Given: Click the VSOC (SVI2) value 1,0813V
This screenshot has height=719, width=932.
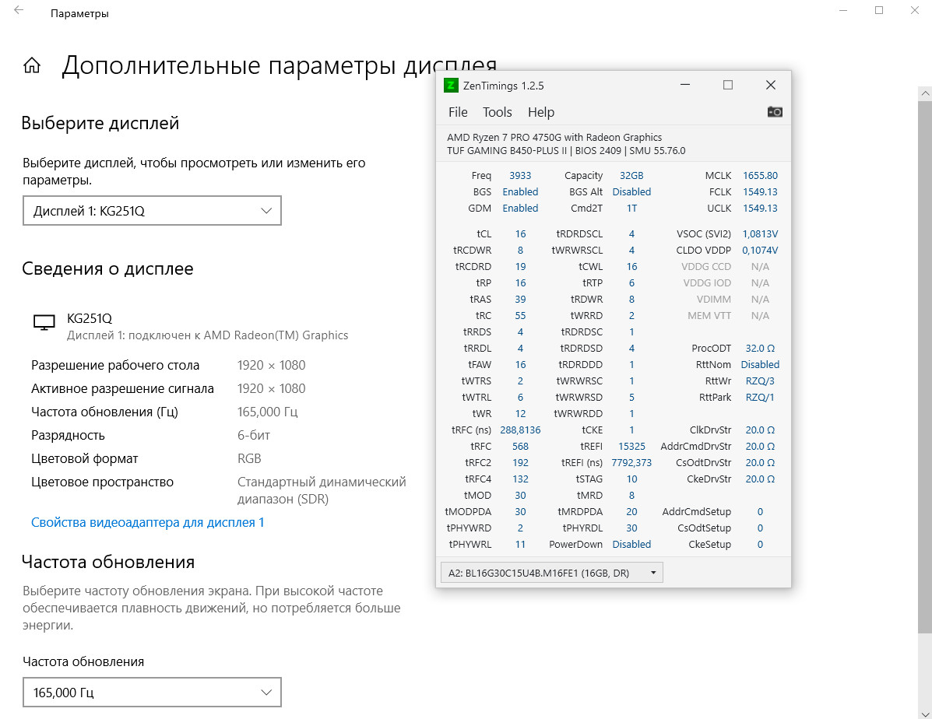Looking at the screenshot, I should 760,234.
